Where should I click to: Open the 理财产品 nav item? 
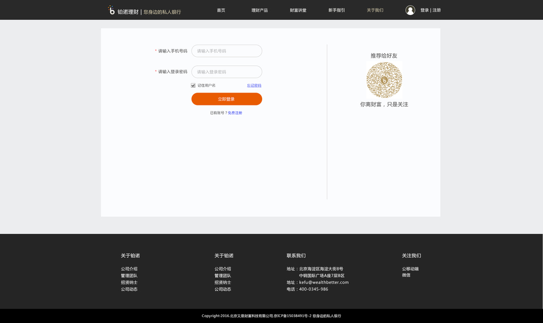[259, 10]
